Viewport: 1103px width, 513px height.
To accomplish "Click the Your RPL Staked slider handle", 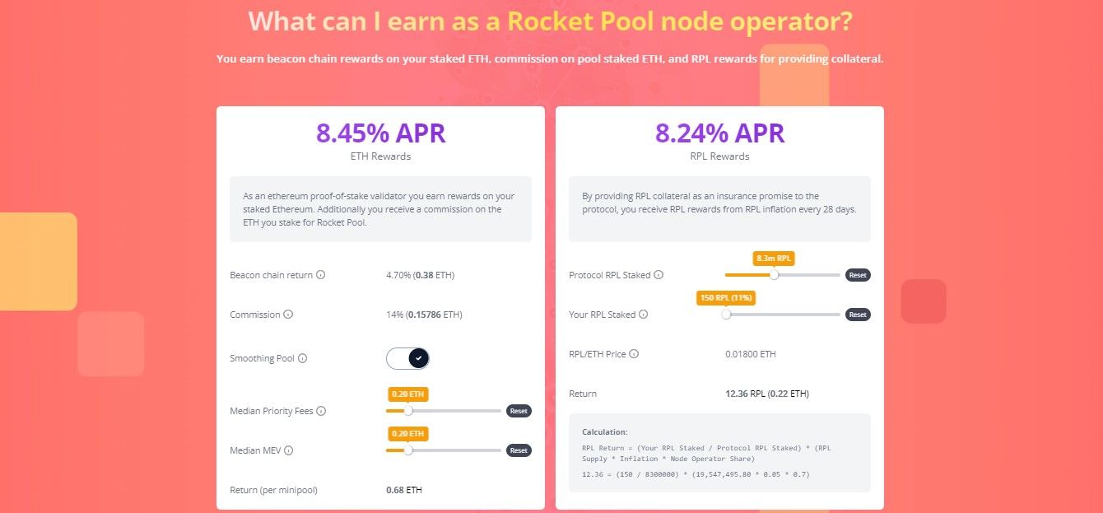I will point(727,314).
